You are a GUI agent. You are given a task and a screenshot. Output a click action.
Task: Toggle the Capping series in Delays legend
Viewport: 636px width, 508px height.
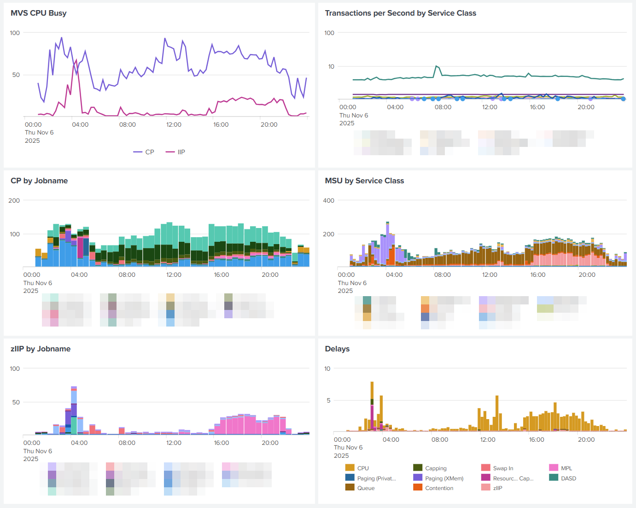(x=430, y=468)
